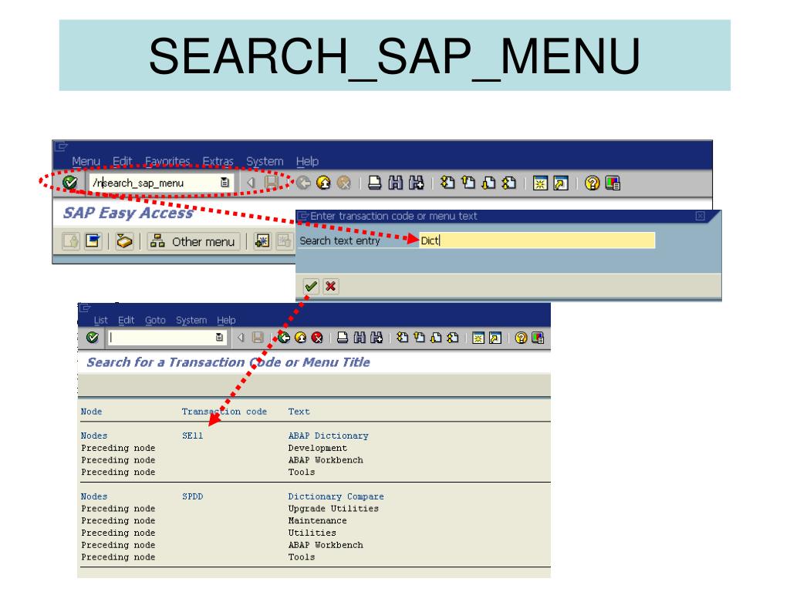This screenshot has height=592, width=790.
Task: Click Find Next binoculars icon in SAP Easy Access toolbar
Action: (416, 183)
